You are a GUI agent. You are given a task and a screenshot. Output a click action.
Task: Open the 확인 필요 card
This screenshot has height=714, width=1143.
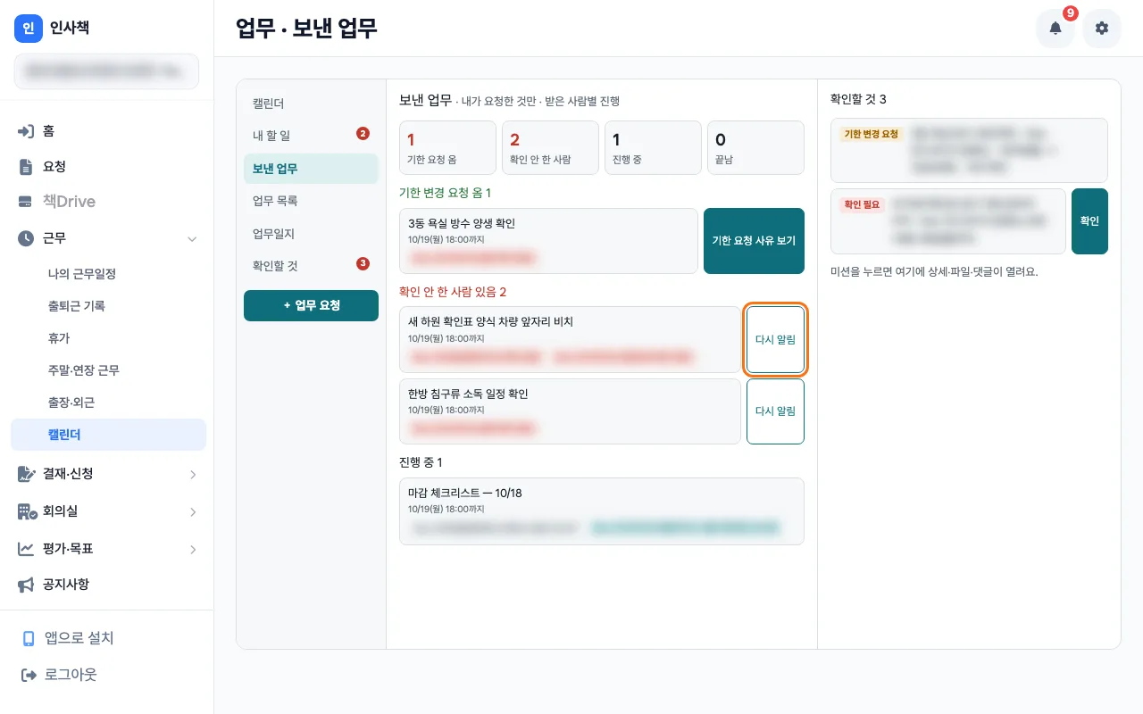pos(948,221)
